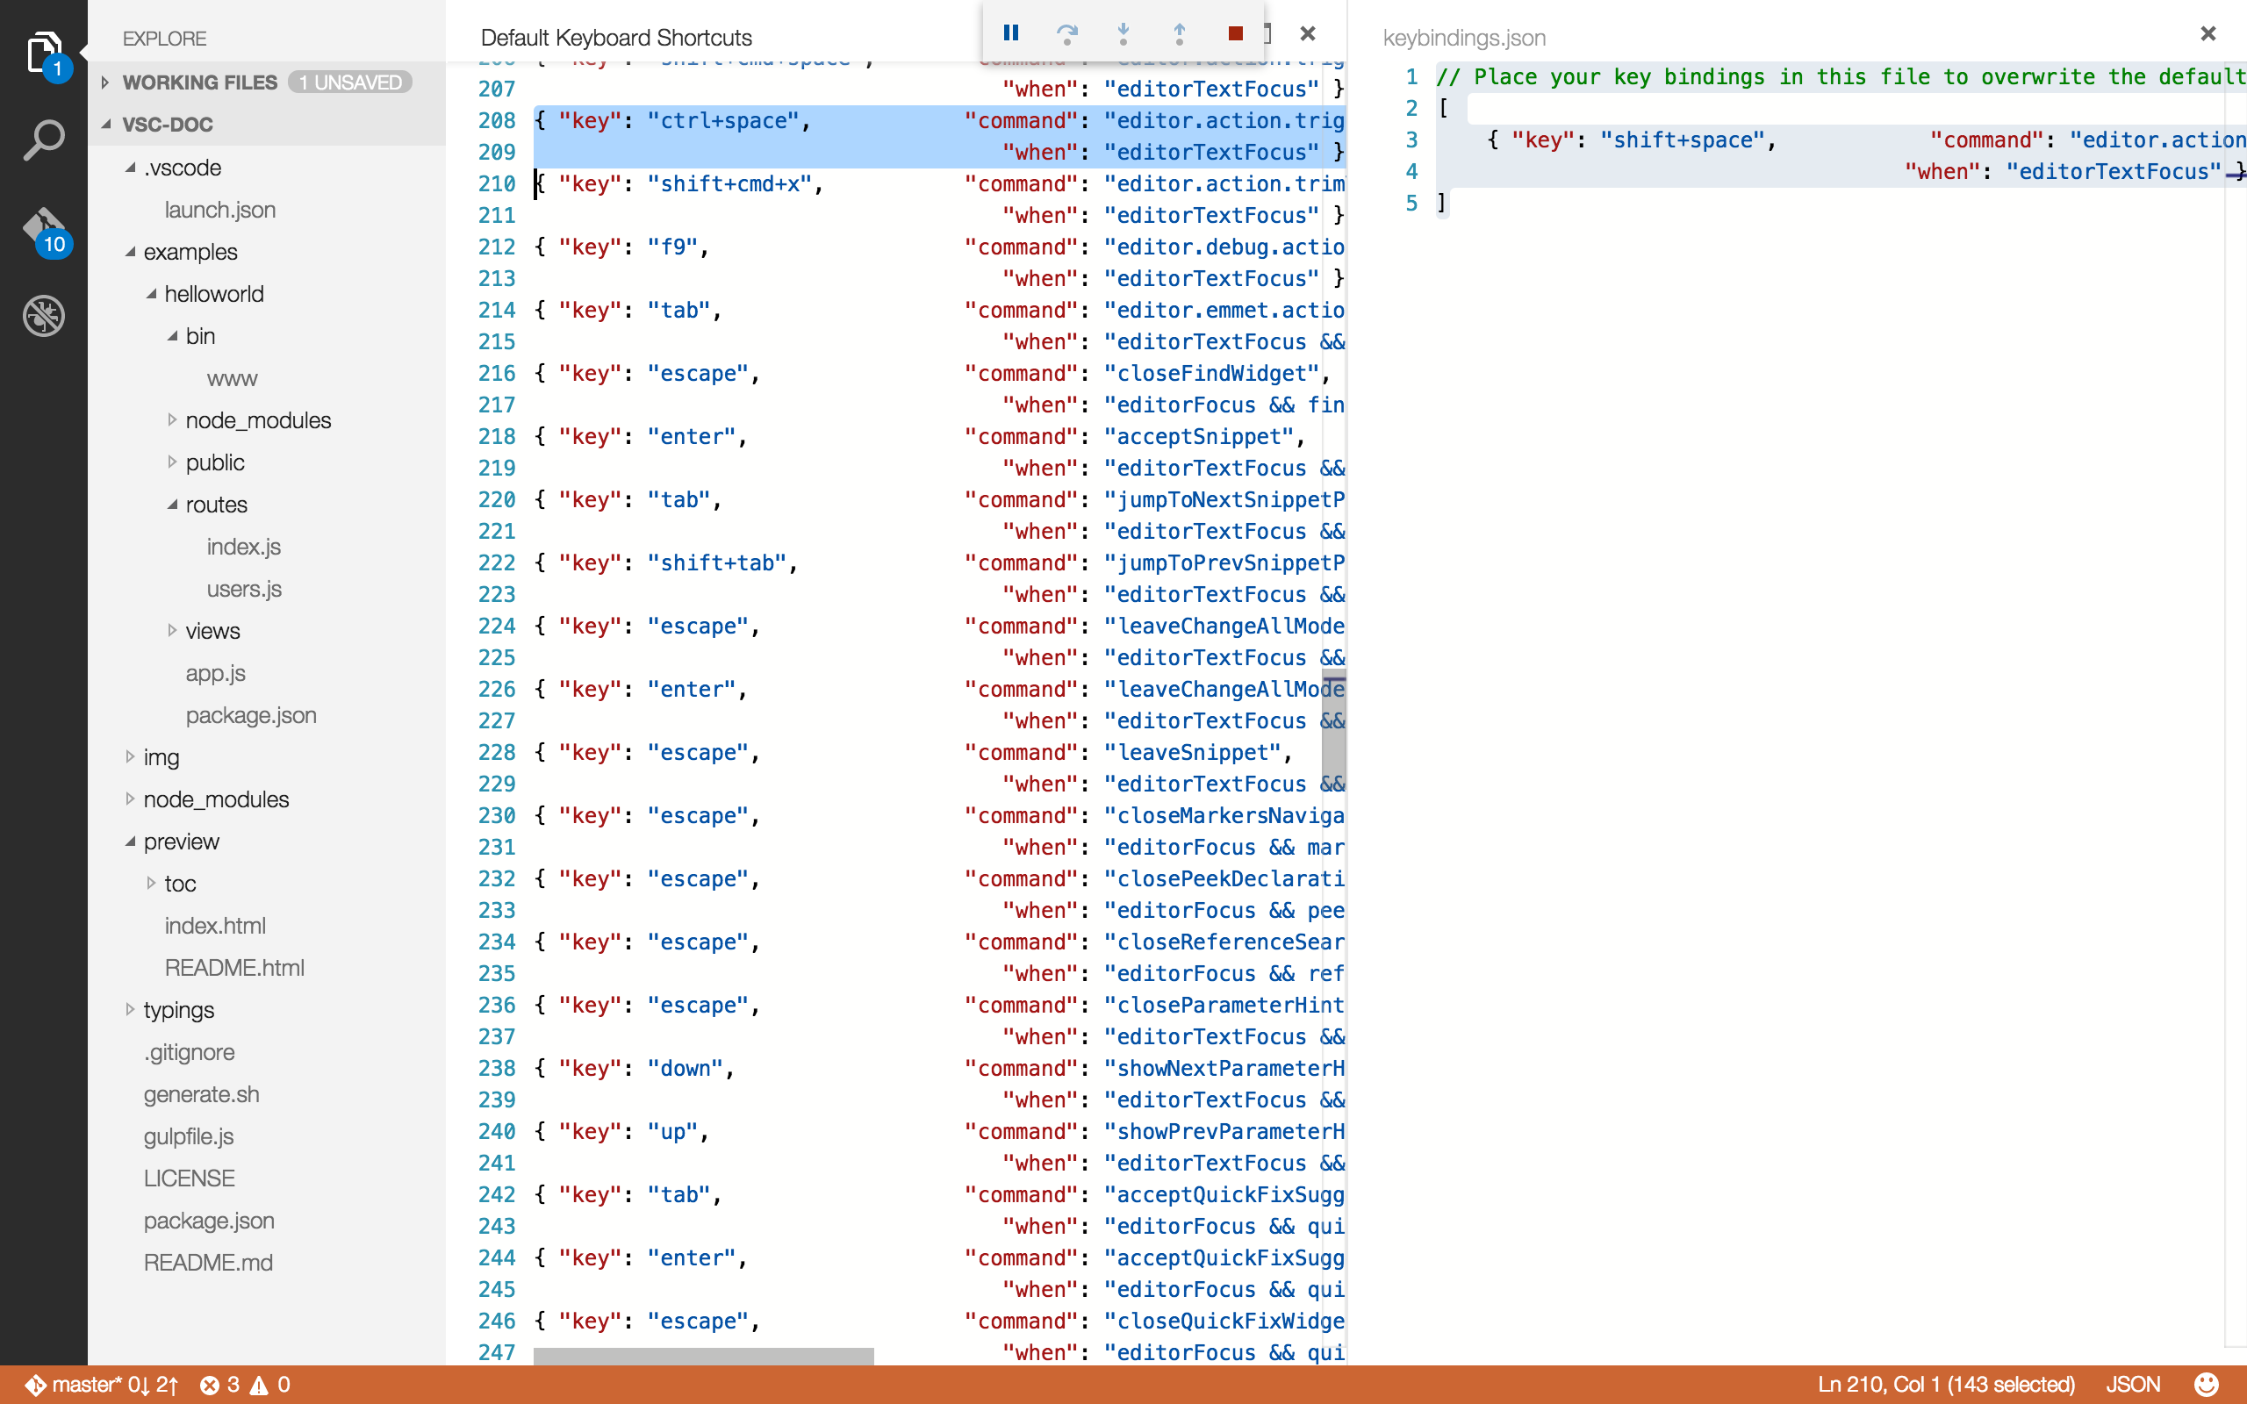Click the debug Step Over button
The width and height of the screenshot is (2247, 1404).
pos(1066,33)
